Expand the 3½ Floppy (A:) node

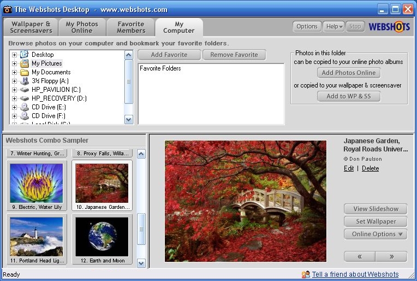point(14,81)
